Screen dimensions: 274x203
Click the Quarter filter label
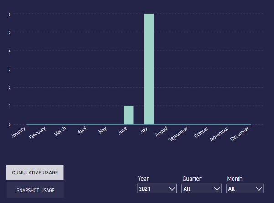192,179
